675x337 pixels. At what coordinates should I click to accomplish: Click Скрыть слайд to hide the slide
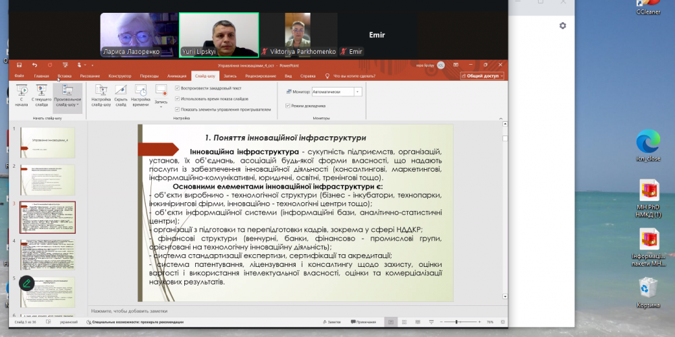(121, 96)
